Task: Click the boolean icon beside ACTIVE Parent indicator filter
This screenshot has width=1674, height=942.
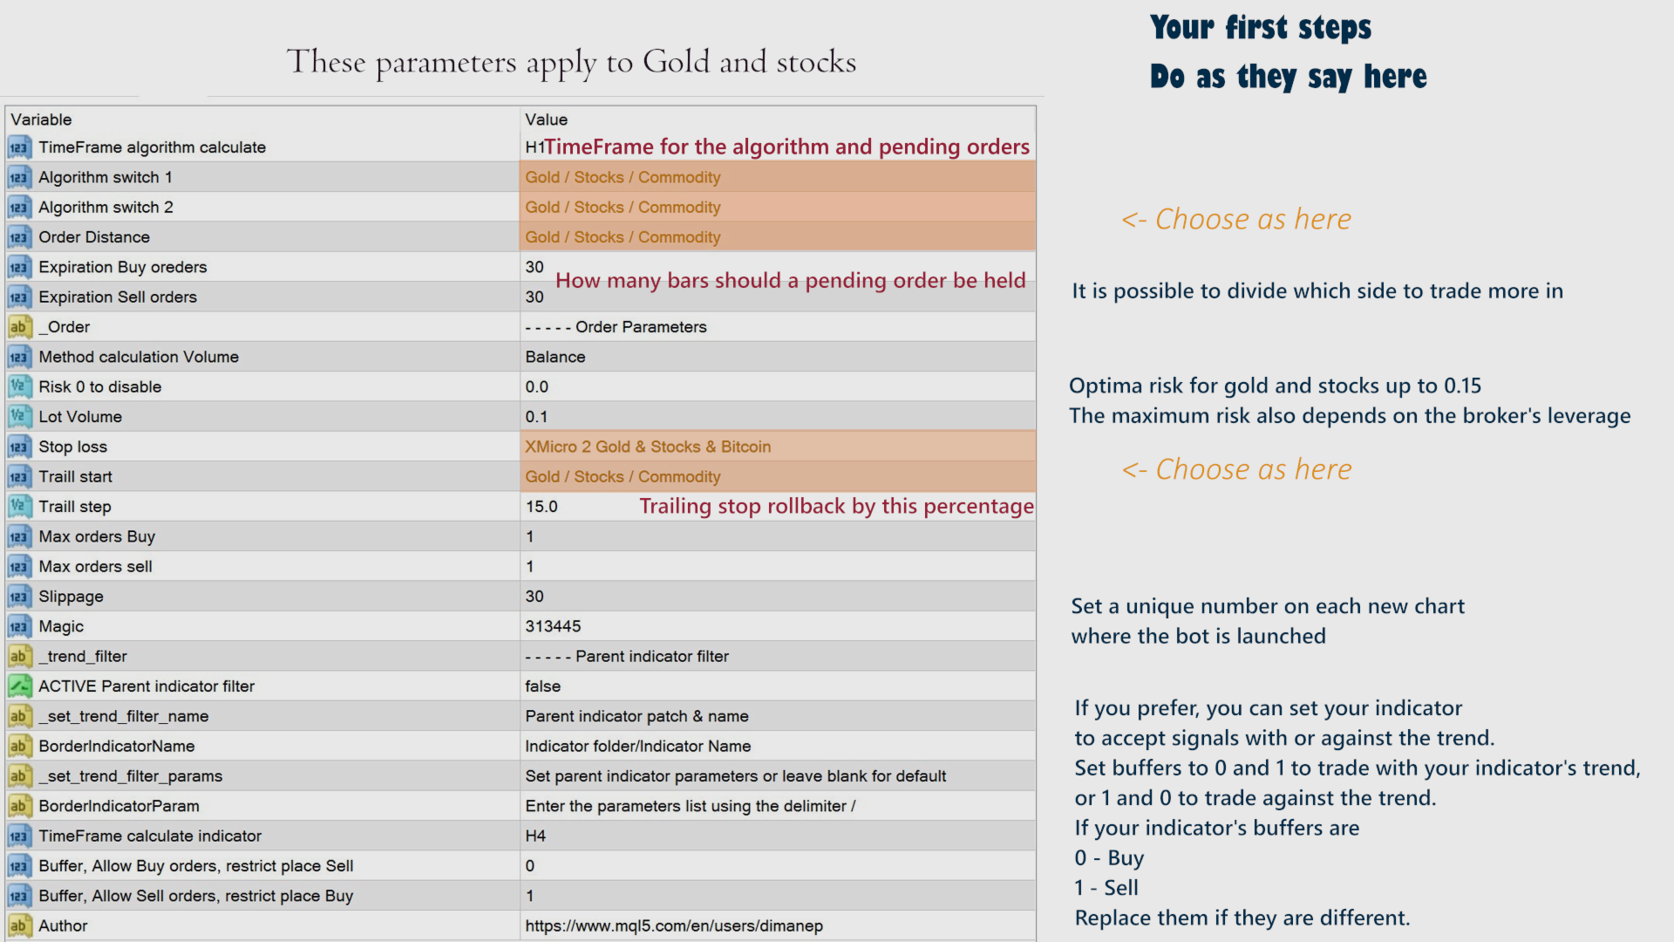Action: pos(18,686)
